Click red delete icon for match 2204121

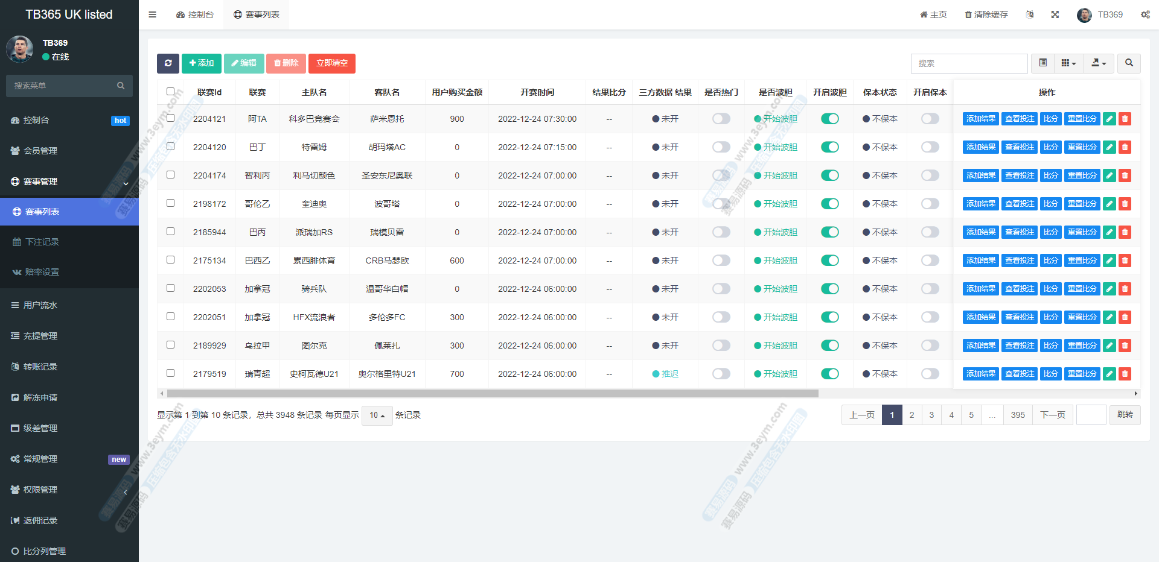(x=1125, y=119)
